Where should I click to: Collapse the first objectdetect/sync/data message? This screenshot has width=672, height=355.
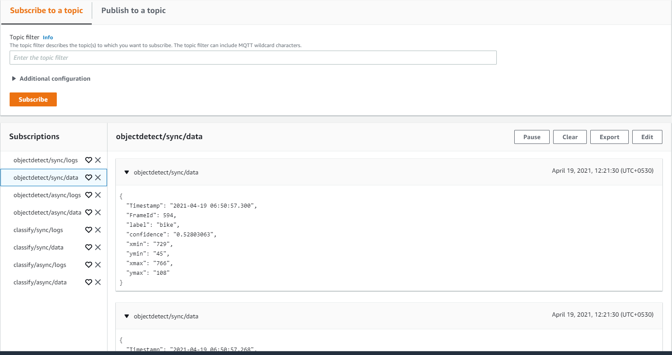pyautogui.click(x=127, y=172)
